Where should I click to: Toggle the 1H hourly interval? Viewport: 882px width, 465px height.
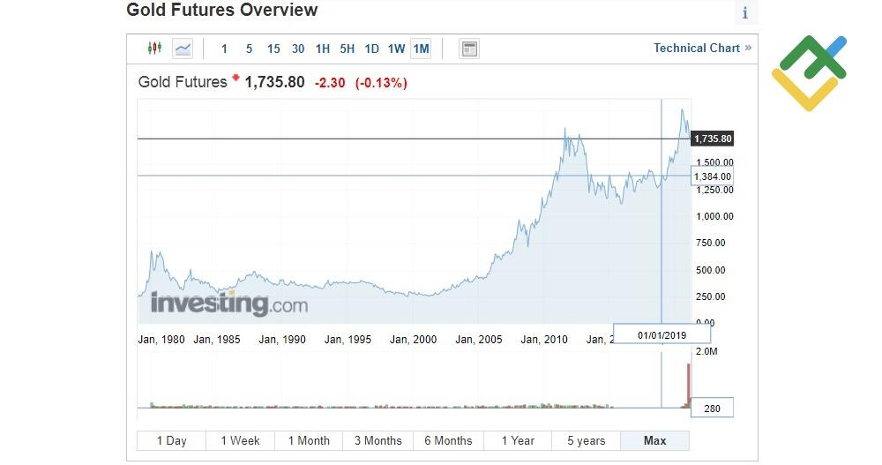[323, 49]
